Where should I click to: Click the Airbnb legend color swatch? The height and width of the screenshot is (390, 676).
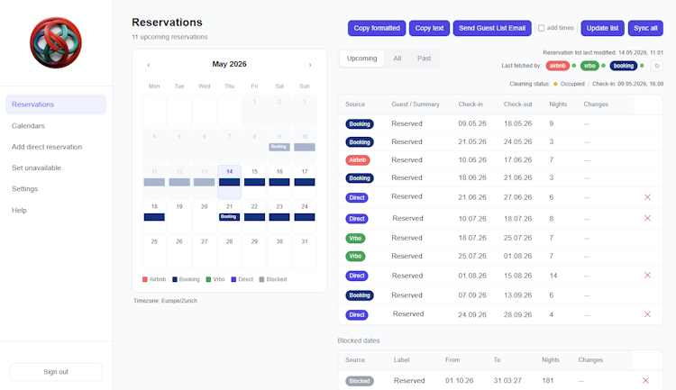tap(145, 279)
